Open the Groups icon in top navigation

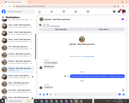[x=88, y=12]
